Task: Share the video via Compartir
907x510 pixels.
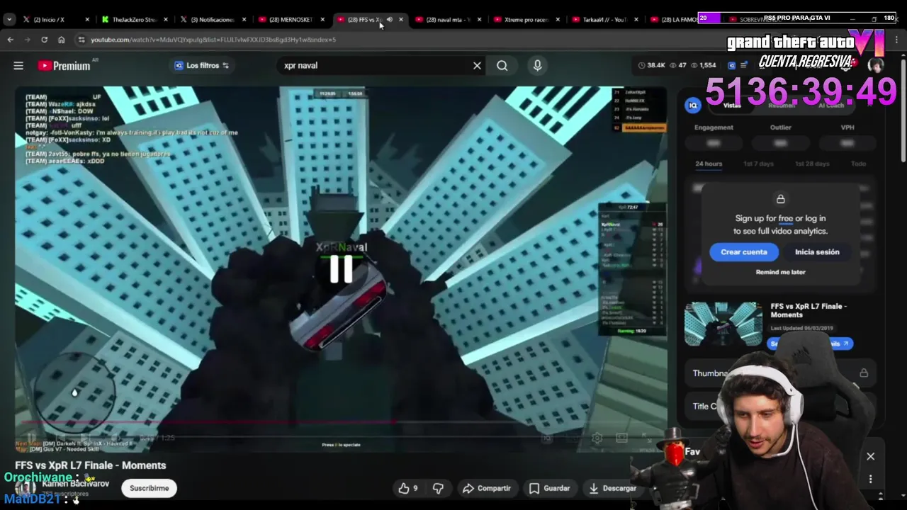Action: (x=486, y=488)
